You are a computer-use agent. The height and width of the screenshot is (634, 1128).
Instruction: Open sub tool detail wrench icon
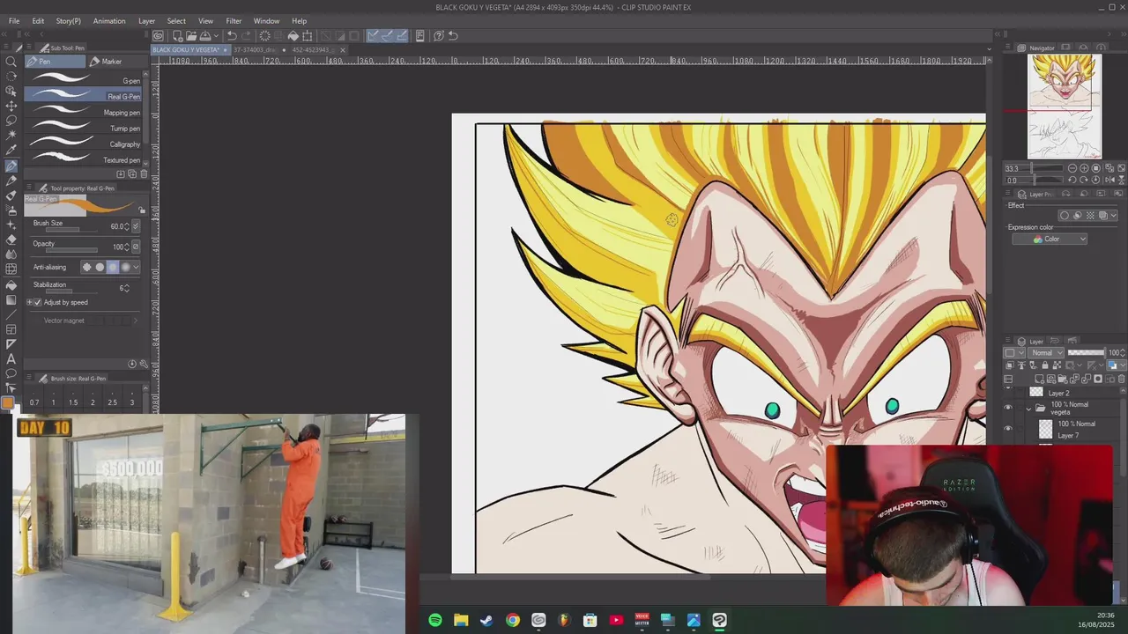pos(144,364)
